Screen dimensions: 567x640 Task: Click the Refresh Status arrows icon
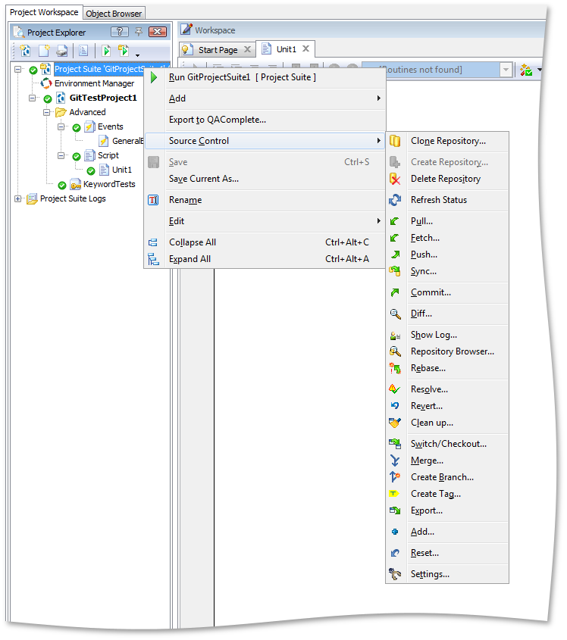point(395,200)
